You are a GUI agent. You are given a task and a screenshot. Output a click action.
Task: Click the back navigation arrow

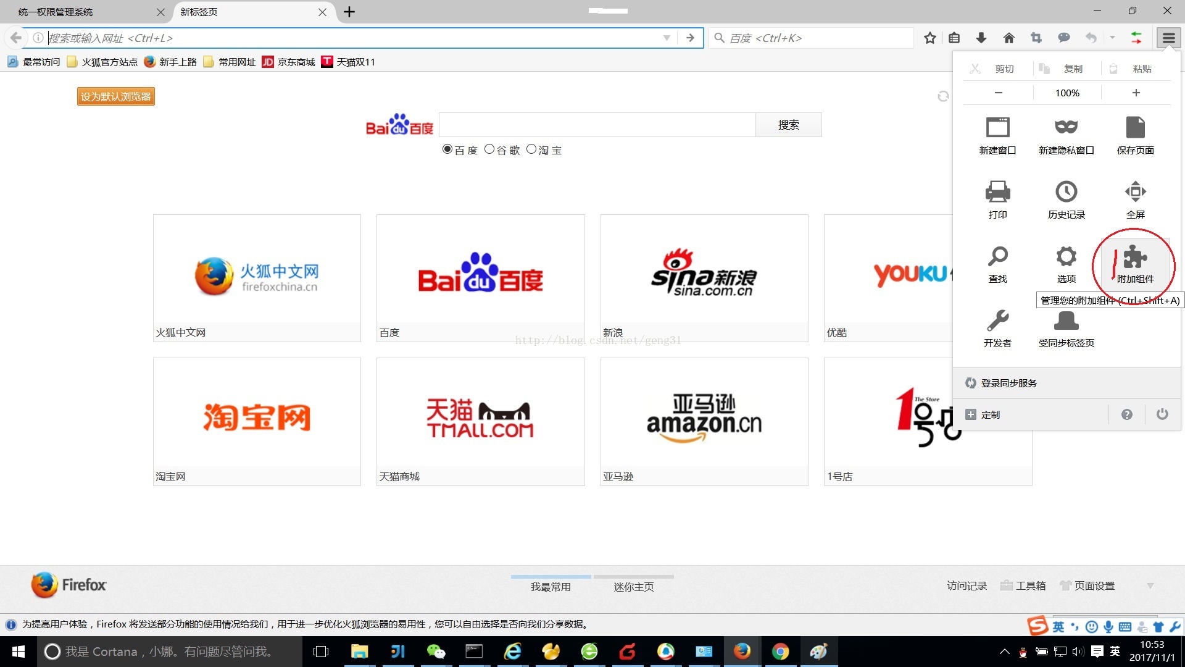[16, 38]
